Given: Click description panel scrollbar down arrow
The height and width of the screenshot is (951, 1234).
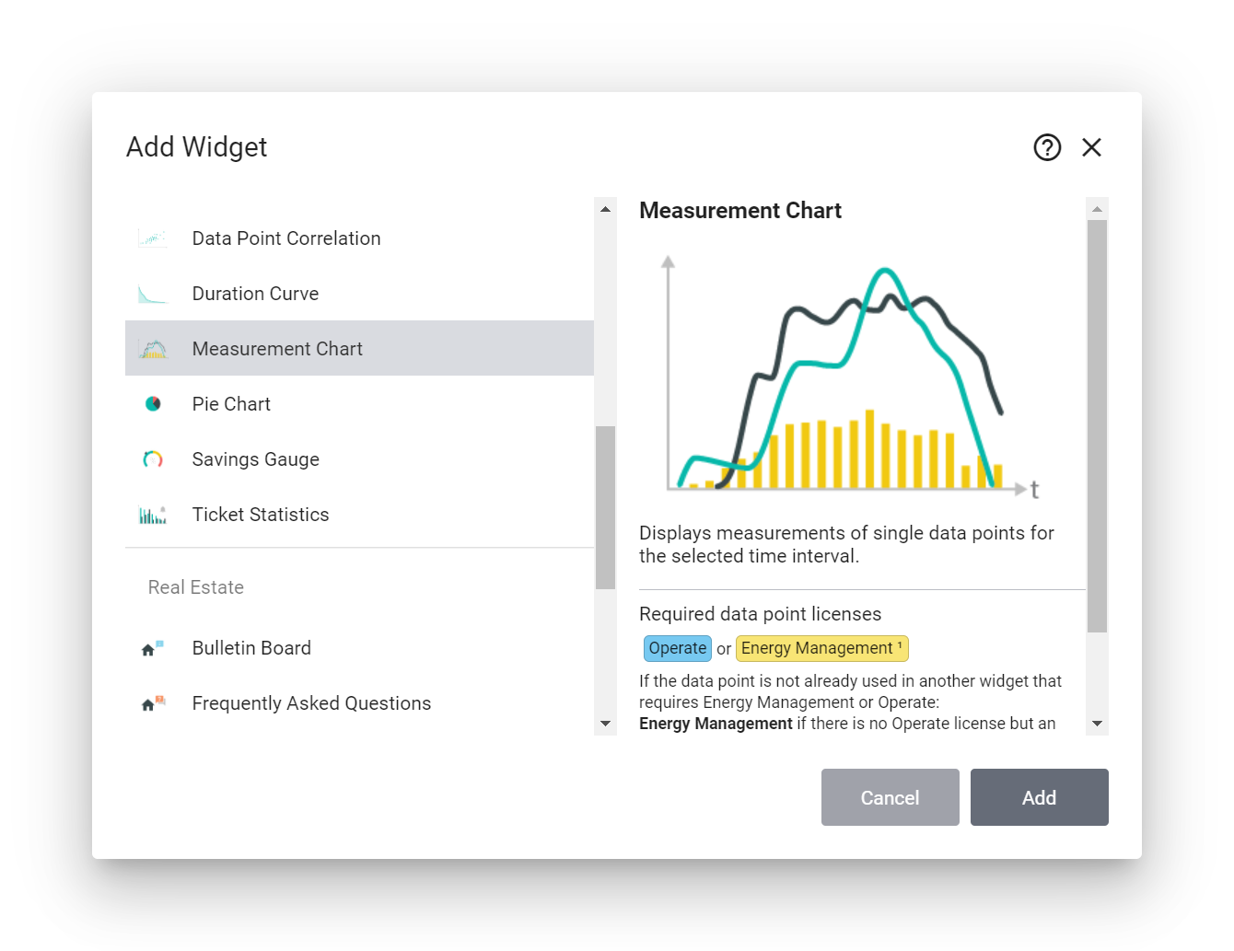Looking at the screenshot, I should tap(1097, 724).
